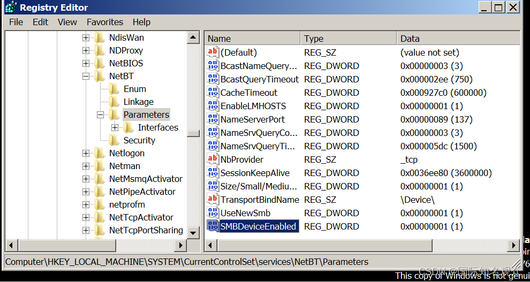This screenshot has height=282, width=530.
Task: Select the NameSrvQueryCo... value name
Action: coord(259,132)
